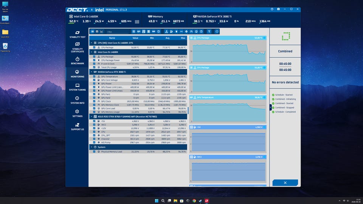Screen dimensions: 363x204
Task: Open the Support Us page
Action: (77, 127)
